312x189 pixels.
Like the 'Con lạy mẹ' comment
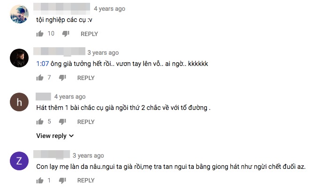click(40, 180)
